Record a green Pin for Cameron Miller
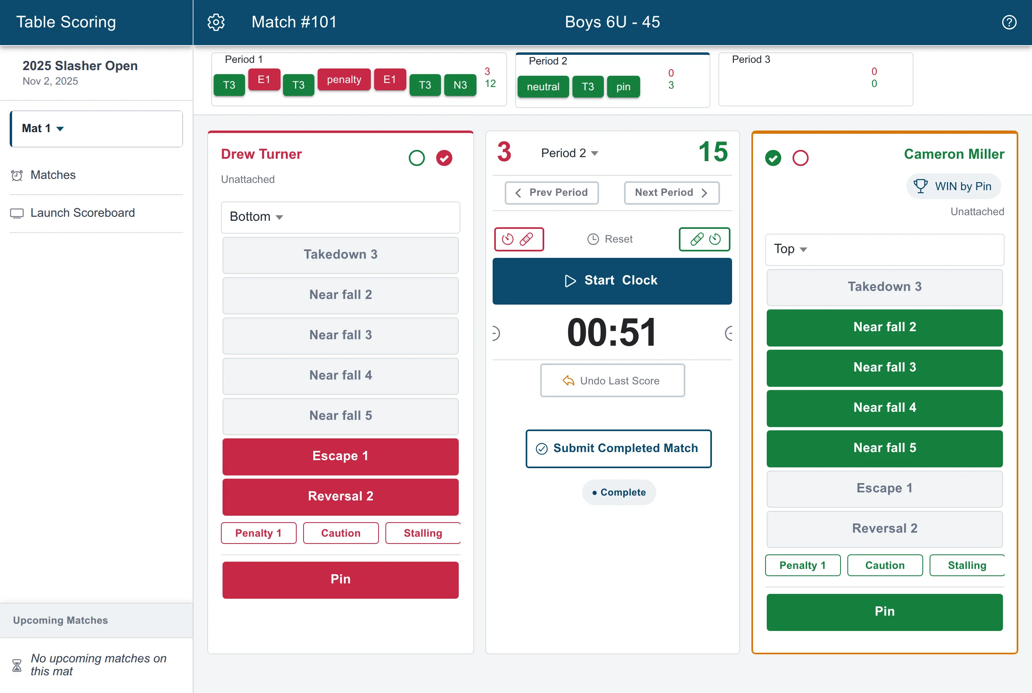Screen dimensions: 1032x693 tap(884, 612)
